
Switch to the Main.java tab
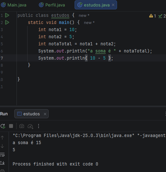click(14, 5)
